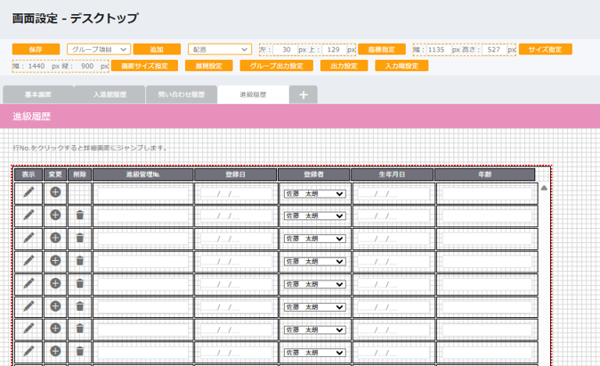600x366 pixels.
Task: Click the 追加 add button
Action: click(157, 49)
